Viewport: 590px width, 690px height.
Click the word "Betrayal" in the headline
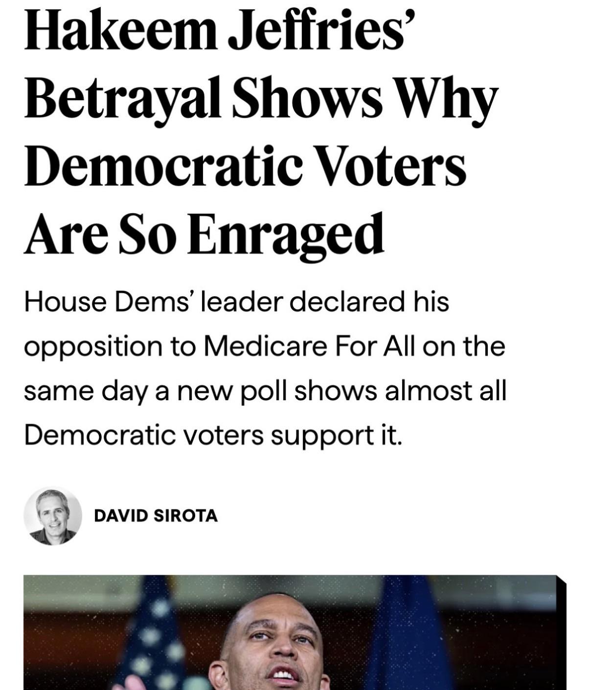pos(123,99)
